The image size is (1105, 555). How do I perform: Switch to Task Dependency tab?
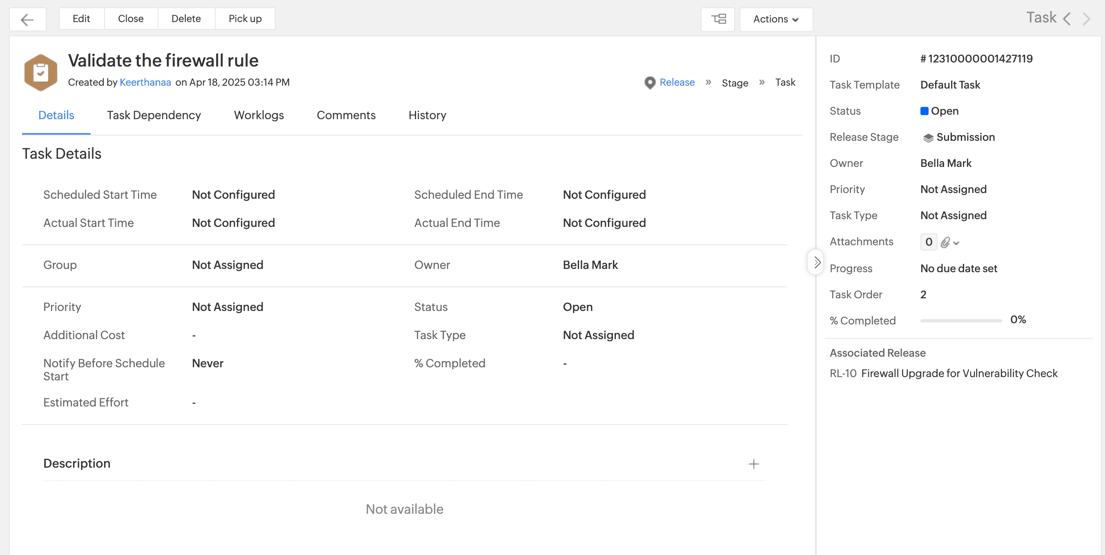pos(154,115)
